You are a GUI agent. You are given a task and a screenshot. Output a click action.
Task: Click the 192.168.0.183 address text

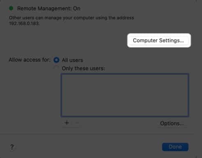pyautogui.click(x=24, y=23)
